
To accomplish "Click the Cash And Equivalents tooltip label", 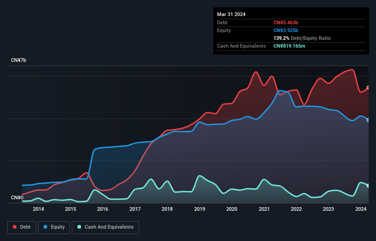I will (241, 46).
